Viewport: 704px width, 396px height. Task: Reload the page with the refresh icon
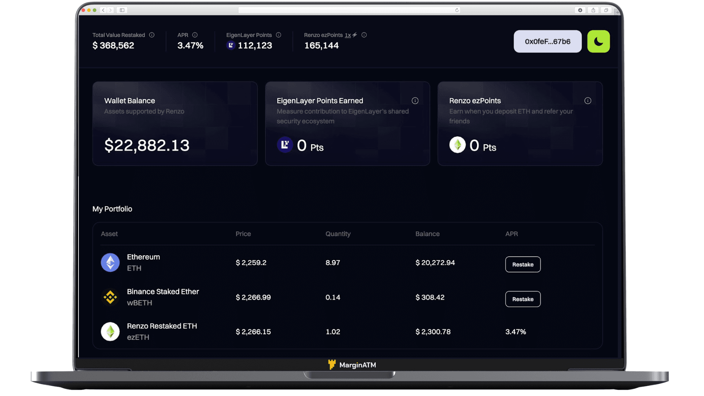pyautogui.click(x=457, y=10)
